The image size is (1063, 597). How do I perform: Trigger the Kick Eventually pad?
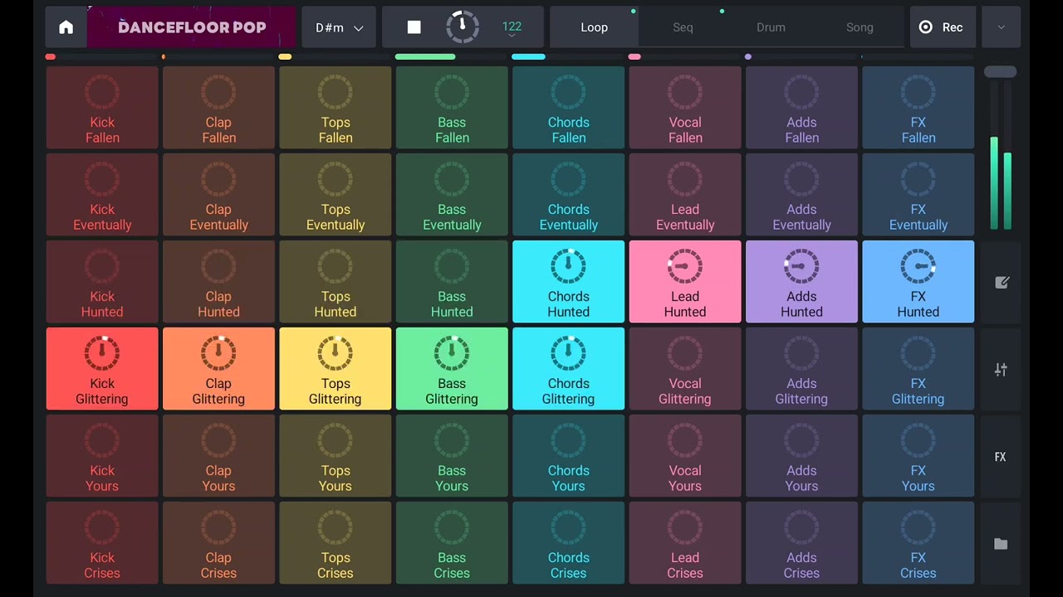(102, 195)
